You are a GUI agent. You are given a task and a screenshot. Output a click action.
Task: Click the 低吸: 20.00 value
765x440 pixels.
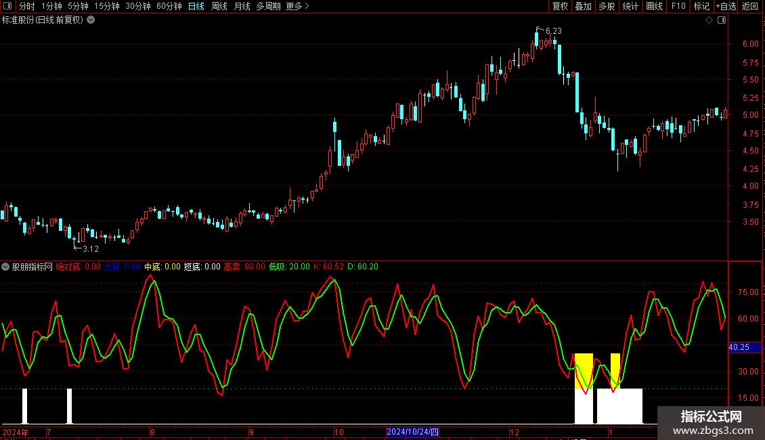coord(289,267)
